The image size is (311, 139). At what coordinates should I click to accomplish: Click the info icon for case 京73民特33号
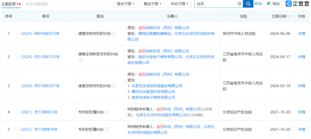pos(107,112)
